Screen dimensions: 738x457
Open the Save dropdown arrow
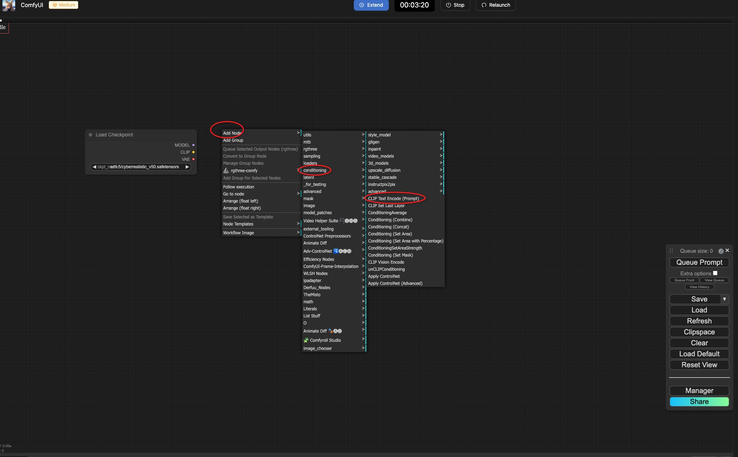point(724,299)
